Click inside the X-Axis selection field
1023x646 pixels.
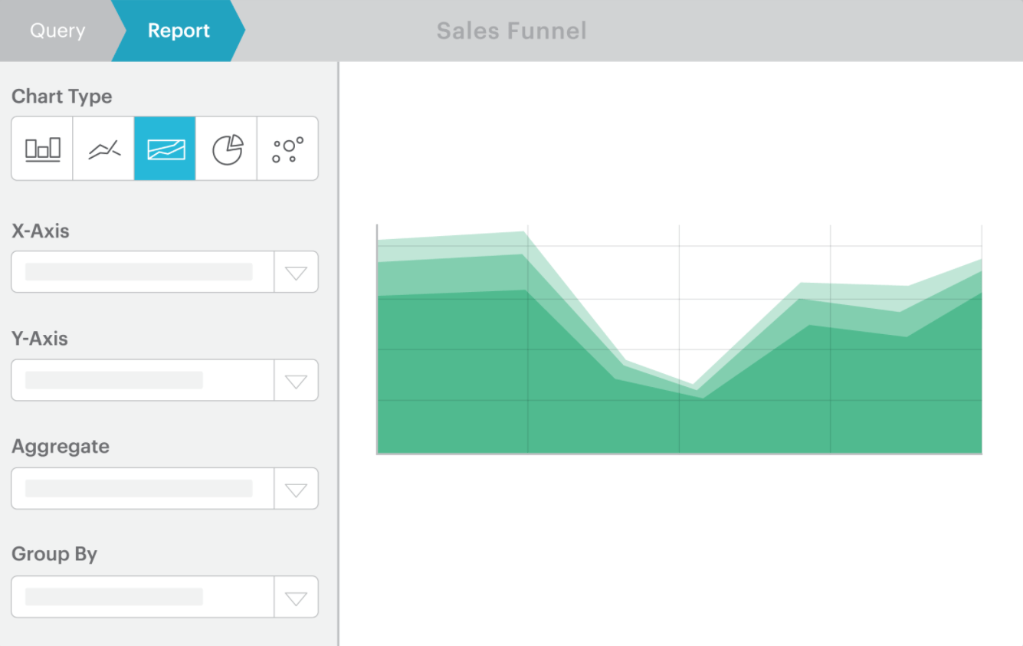pyautogui.click(x=142, y=272)
